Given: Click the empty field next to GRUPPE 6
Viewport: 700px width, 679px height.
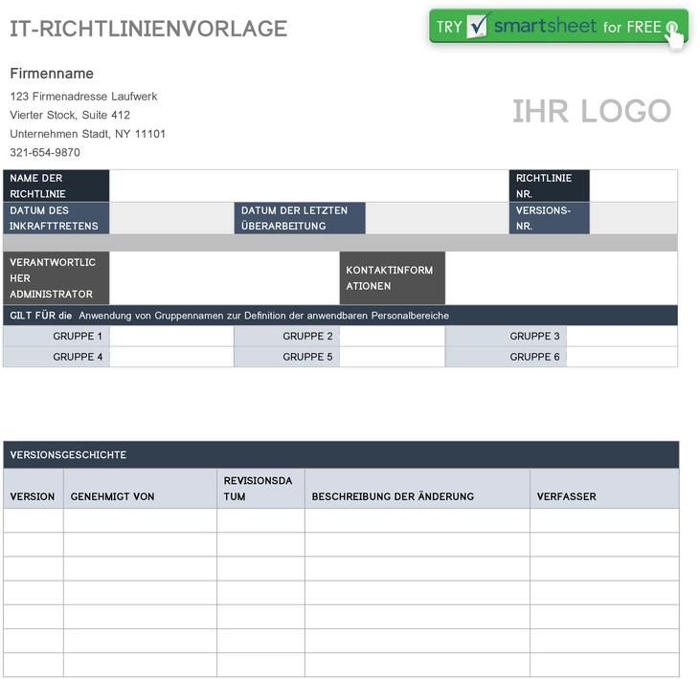Looking at the screenshot, I should click(621, 357).
